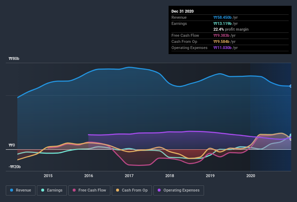Image resolution: width=297 pixels, height=202 pixels.
Task: Click the Cash From Op tooltip label
Action: coord(184,41)
